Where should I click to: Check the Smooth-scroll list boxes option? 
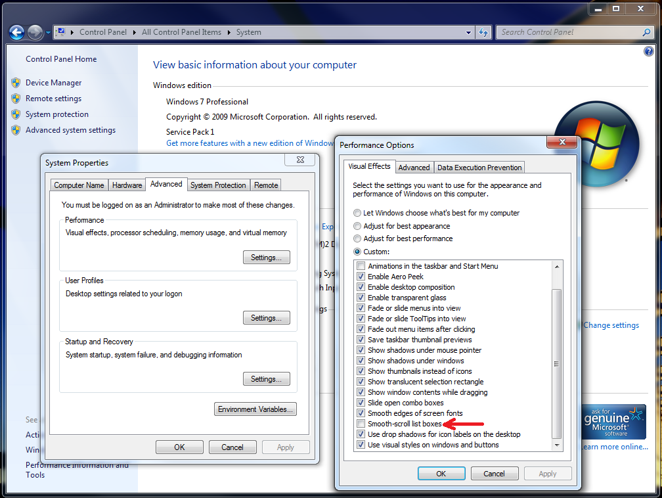point(361,424)
